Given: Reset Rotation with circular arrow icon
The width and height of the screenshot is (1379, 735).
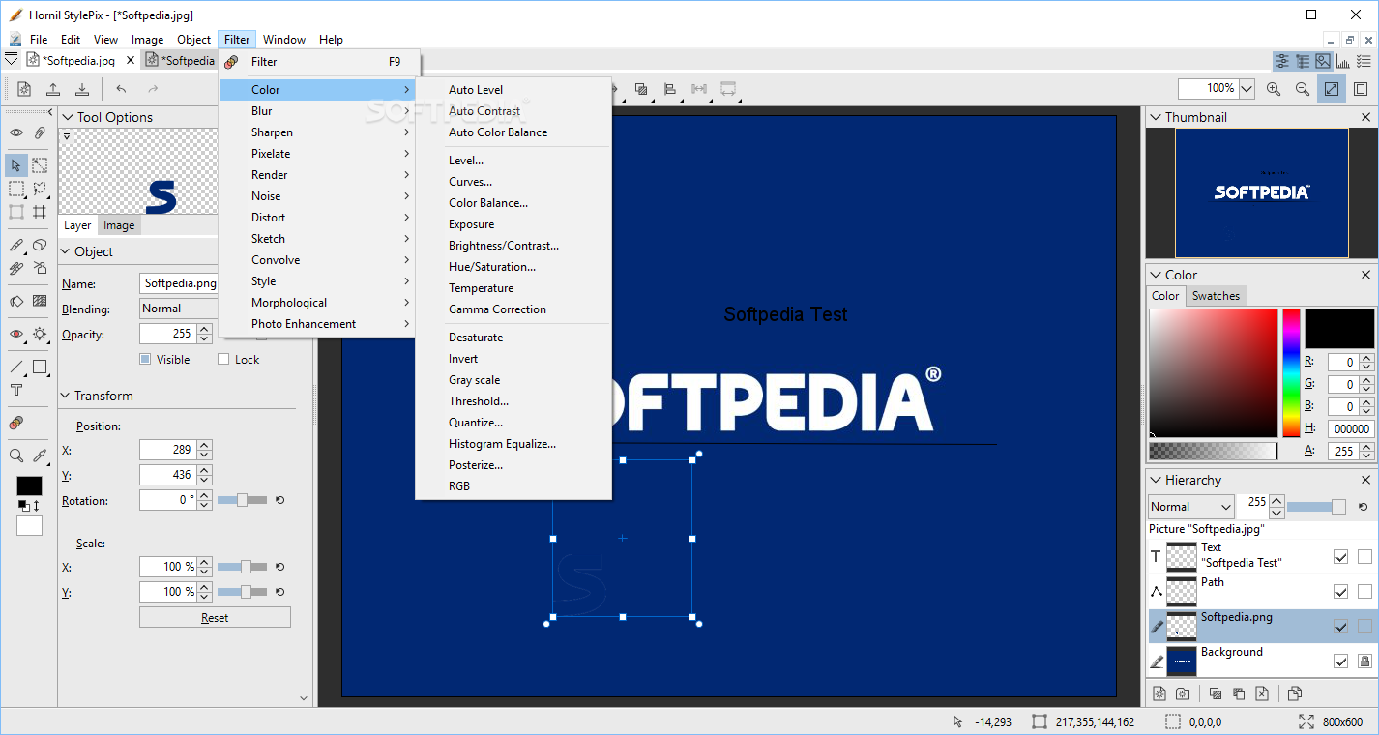Looking at the screenshot, I should point(280,500).
